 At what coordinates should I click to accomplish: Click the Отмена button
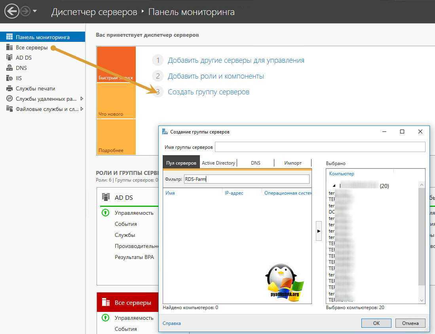pos(410,323)
